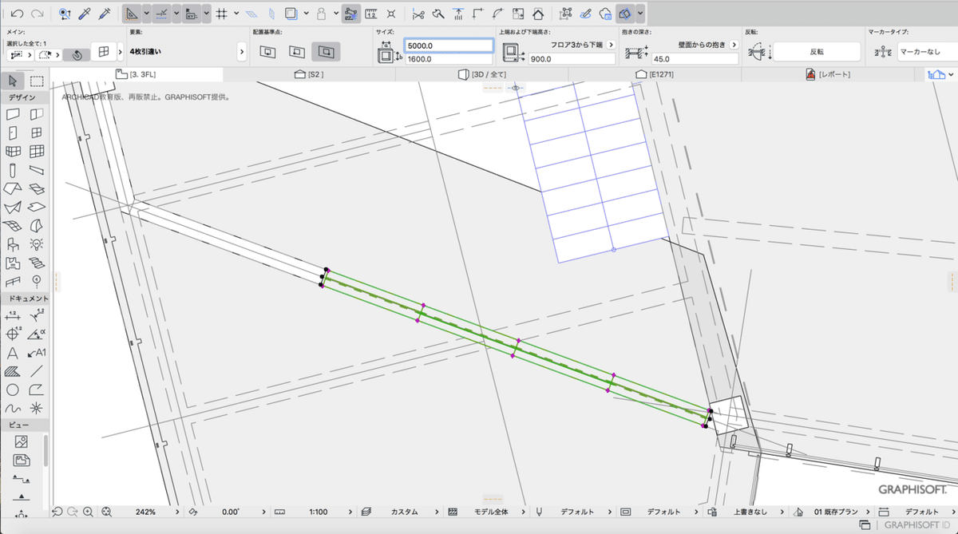Viewport: 958px width, 534px height.
Task: Select the Fill hatch tool
Action: 13,371
